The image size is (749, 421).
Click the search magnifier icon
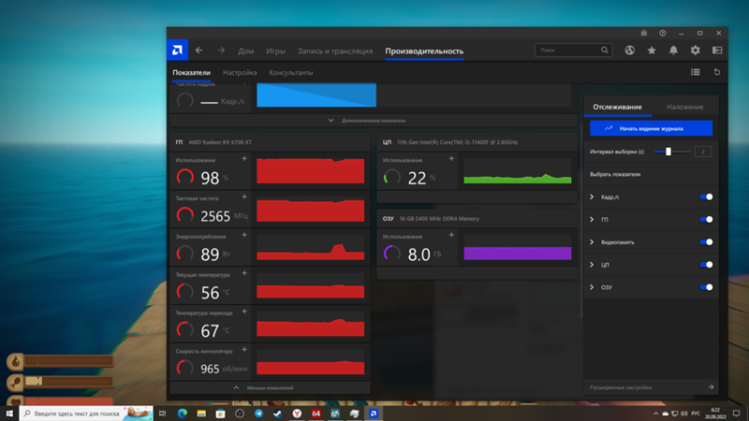pos(605,51)
